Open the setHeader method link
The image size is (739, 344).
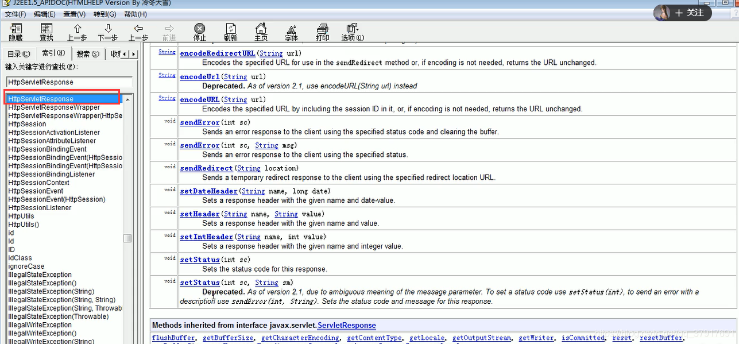coord(199,214)
